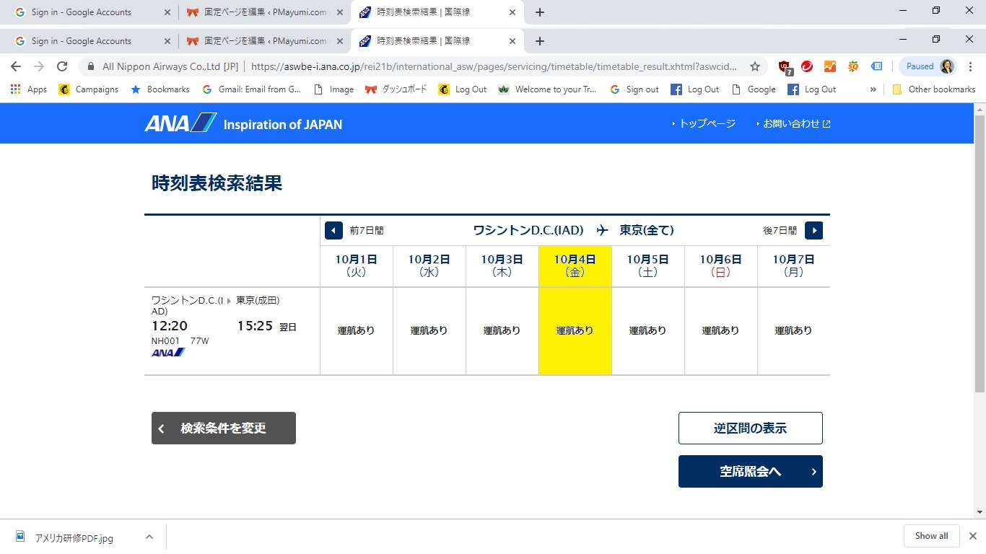The width and height of the screenshot is (986, 554).
Task: Click the ANA airline logo under NH001
Action: coord(168,353)
